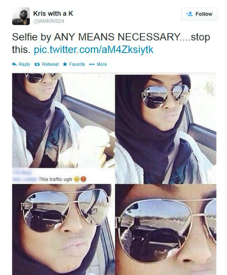Viewport: 227px width, 275px height.
Task: Click the Kris with a K display name
Action: click(x=53, y=13)
